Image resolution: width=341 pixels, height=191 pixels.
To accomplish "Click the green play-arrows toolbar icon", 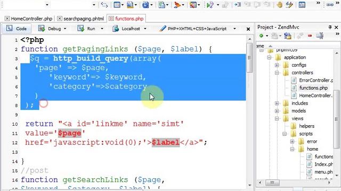I will pyautogui.click(x=210, y=5).
